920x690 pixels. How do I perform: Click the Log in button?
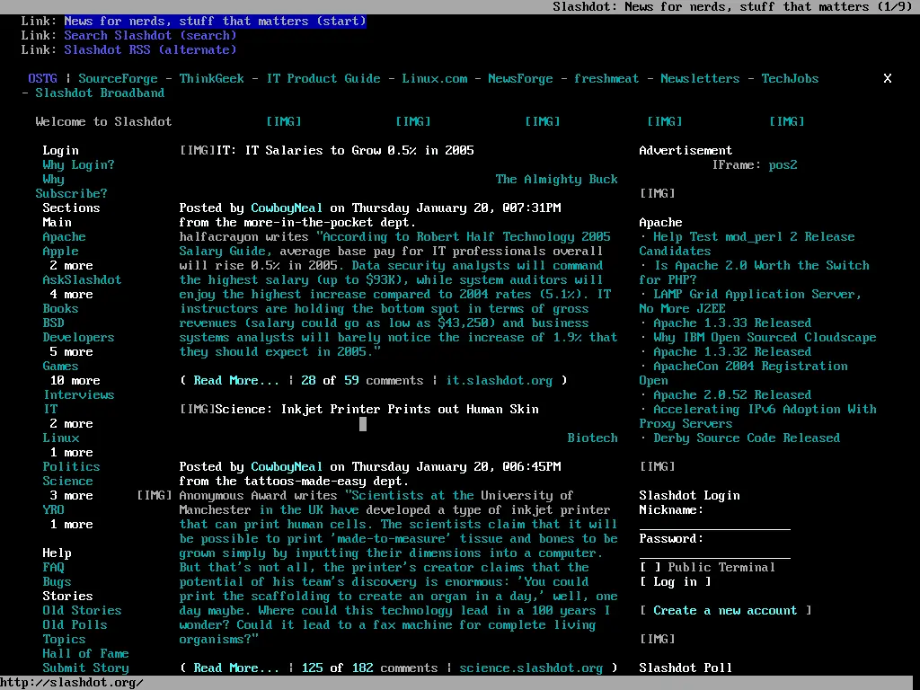coord(676,581)
